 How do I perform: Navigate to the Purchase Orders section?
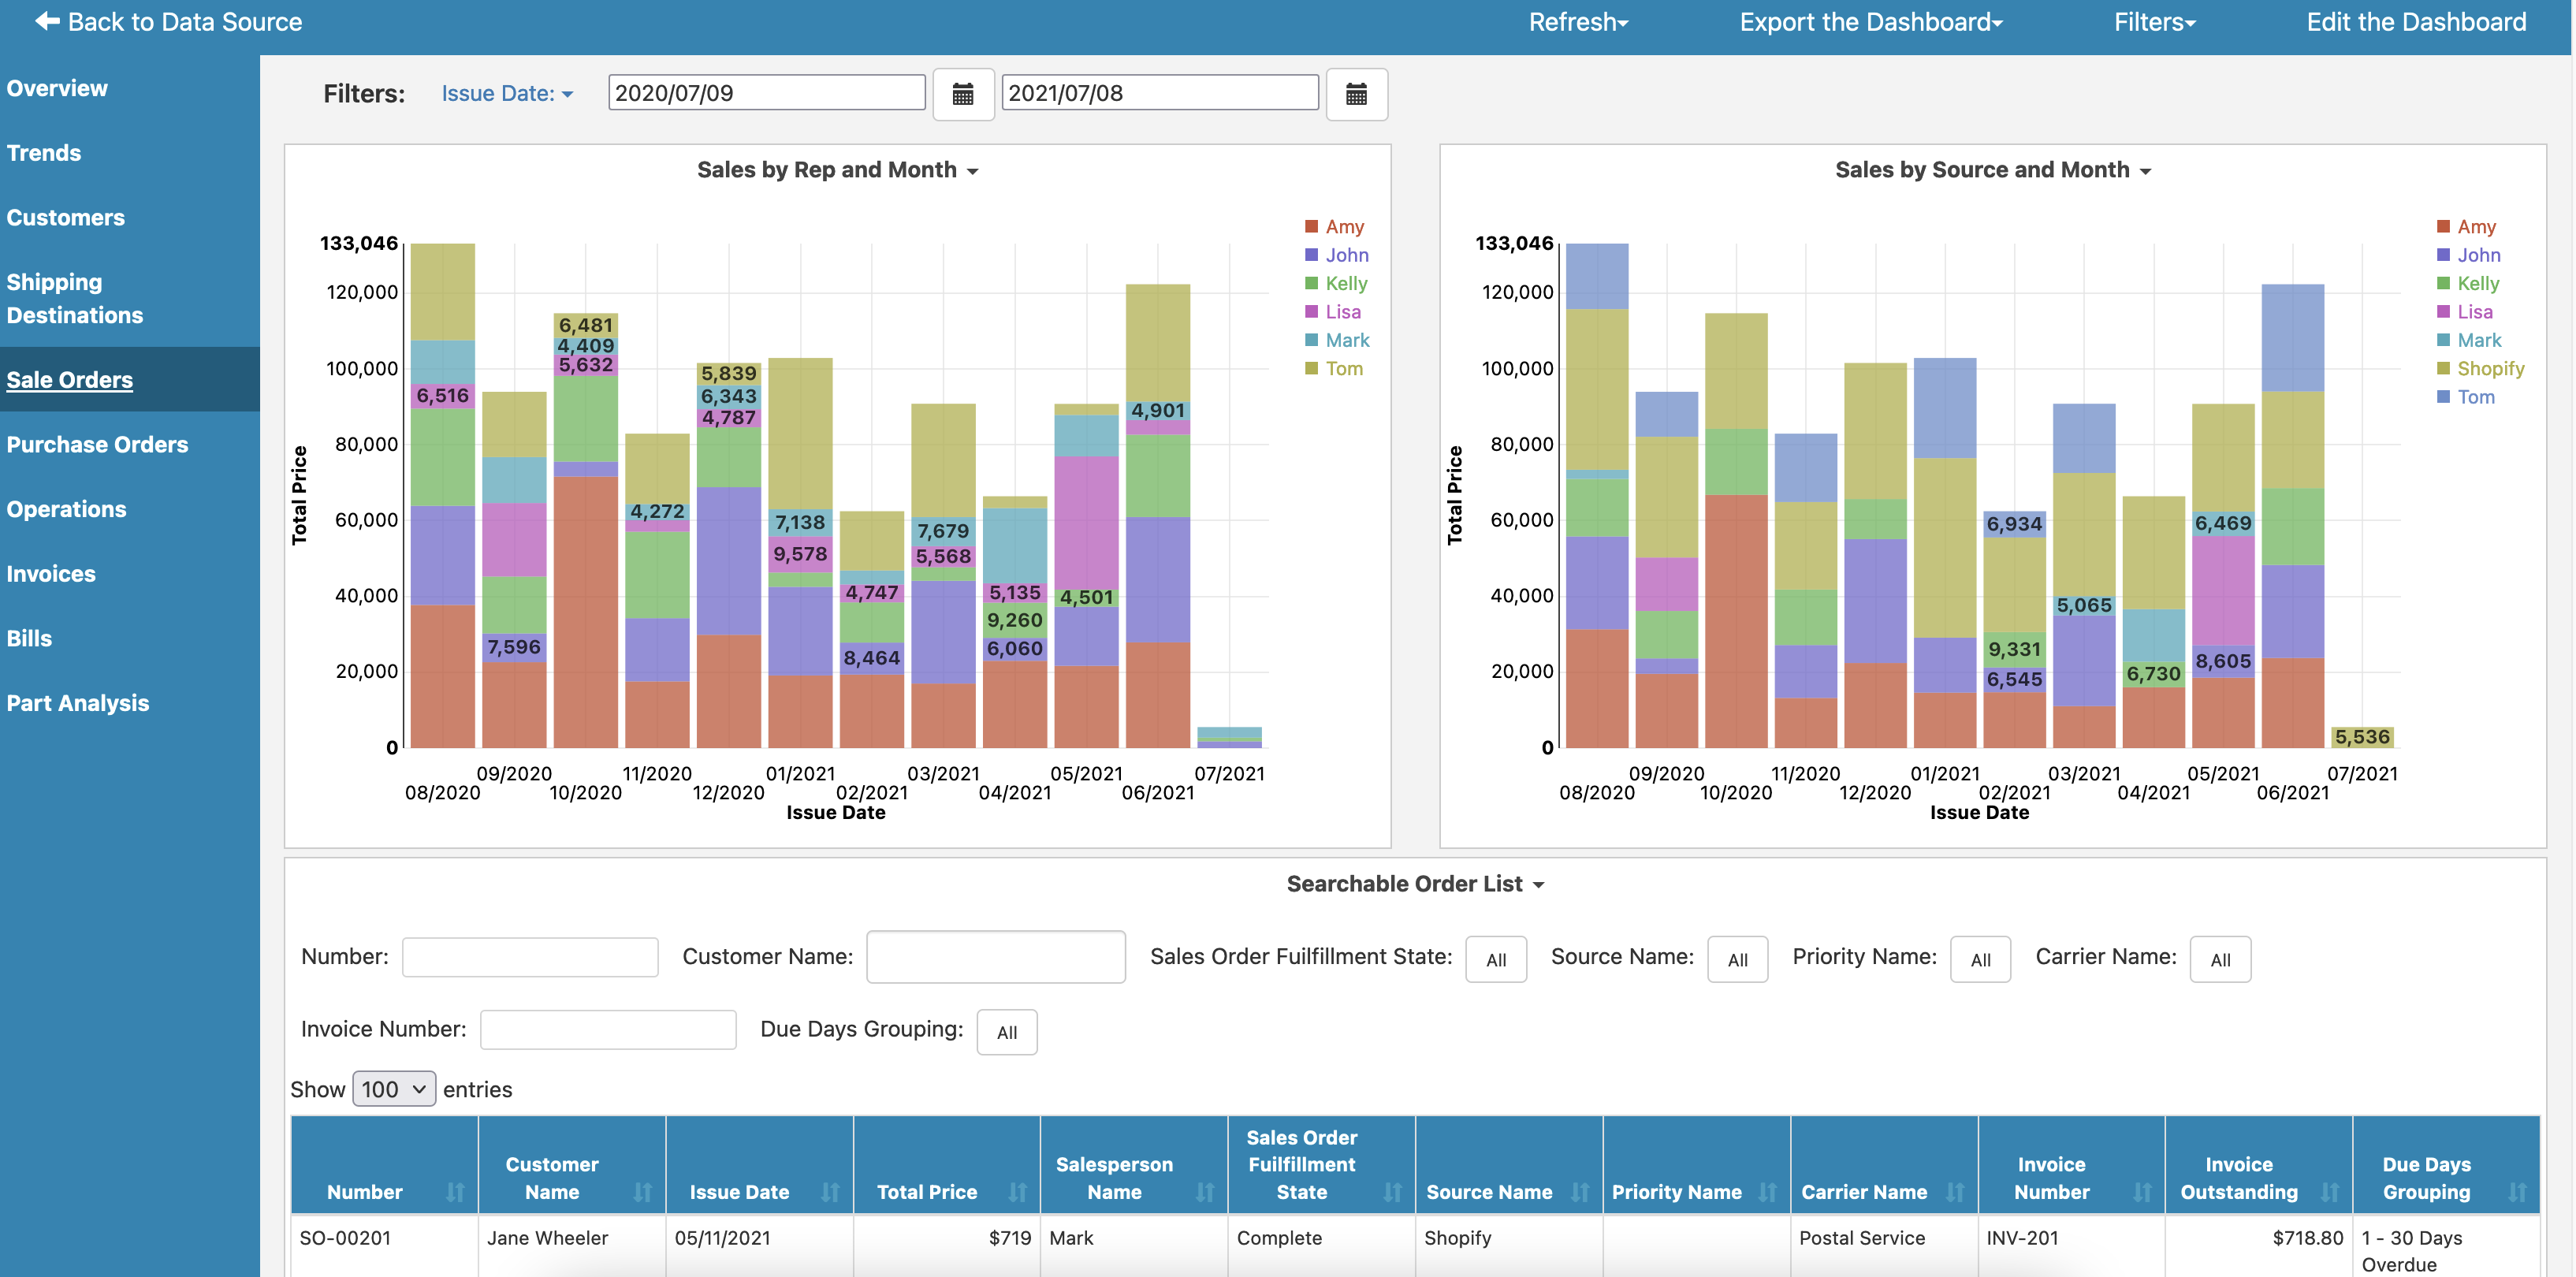pos(99,442)
